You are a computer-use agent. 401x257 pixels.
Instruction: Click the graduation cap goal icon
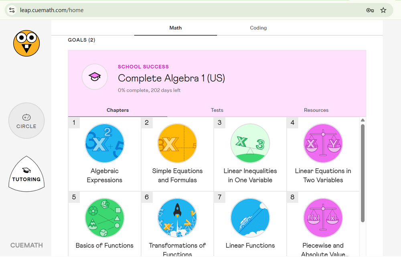click(95, 77)
